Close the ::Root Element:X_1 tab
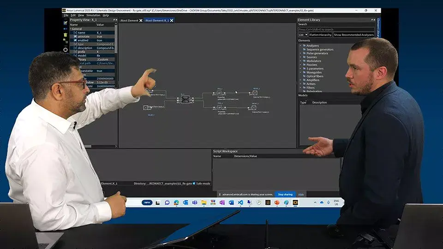The height and width of the screenshot is (249, 443). [172, 20]
